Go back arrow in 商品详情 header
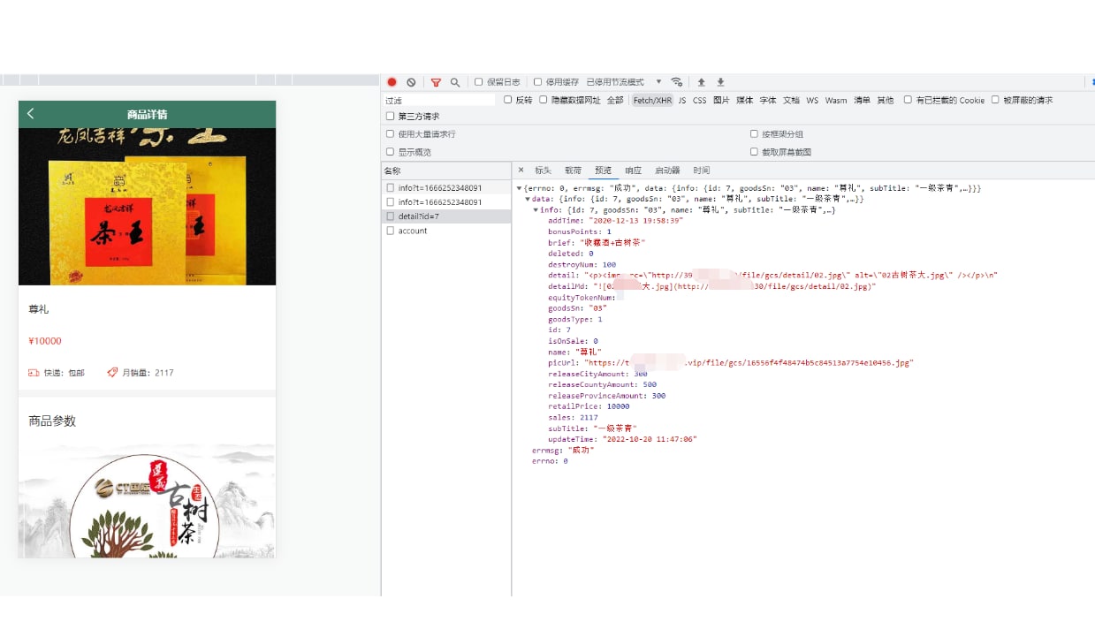 (x=31, y=114)
